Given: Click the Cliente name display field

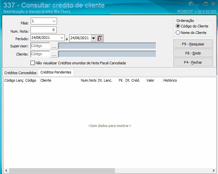Looking at the screenshot, I should coord(107,54).
